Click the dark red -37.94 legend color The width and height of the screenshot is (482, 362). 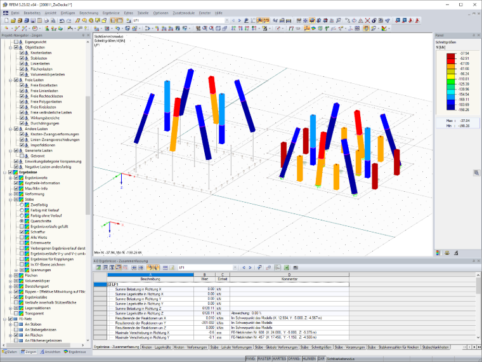tap(451, 56)
